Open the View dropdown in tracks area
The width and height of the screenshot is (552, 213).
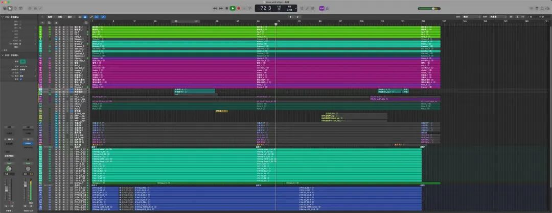click(70, 17)
